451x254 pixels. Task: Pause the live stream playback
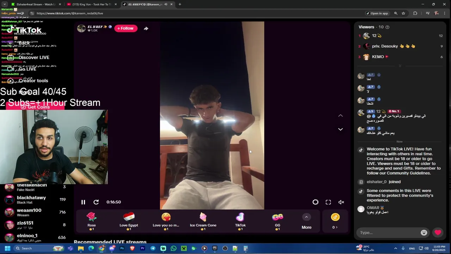(x=83, y=202)
